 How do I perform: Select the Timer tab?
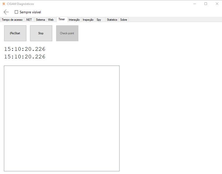pos(62,19)
